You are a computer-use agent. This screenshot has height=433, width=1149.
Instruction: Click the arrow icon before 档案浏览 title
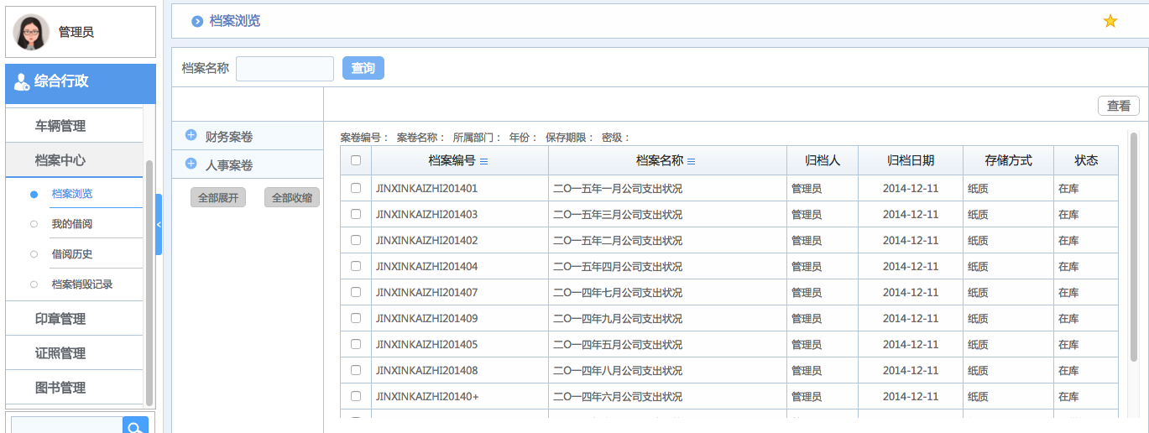click(197, 21)
